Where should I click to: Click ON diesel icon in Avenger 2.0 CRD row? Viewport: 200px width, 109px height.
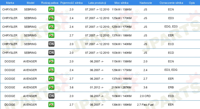[x=51, y=96]
